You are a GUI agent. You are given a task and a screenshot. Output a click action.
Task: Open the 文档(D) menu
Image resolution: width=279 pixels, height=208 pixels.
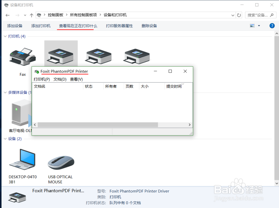(60, 79)
